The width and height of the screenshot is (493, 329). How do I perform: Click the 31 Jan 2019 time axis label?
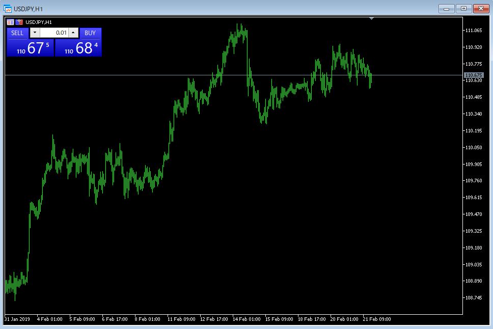coord(17,319)
